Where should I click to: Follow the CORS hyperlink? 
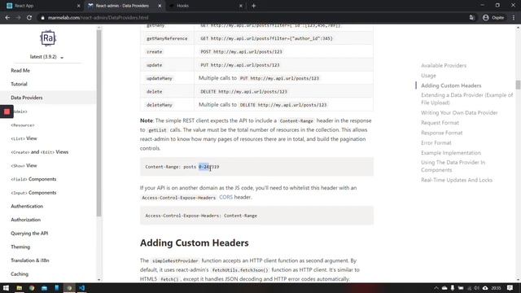tap(226, 197)
